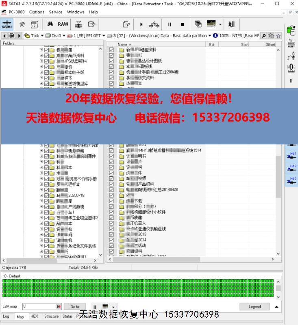Toggle checkbox for 配线资料汇总20140428 folder
Screen dimensions: 298x325
[x=111, y=190]
